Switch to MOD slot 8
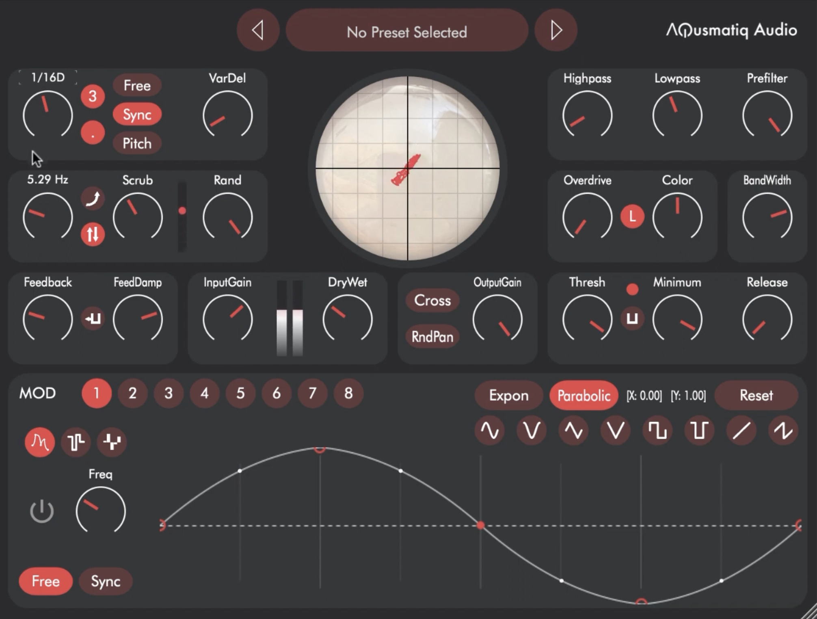Viewport: 817px width, 619px height. tap(348, 393)
